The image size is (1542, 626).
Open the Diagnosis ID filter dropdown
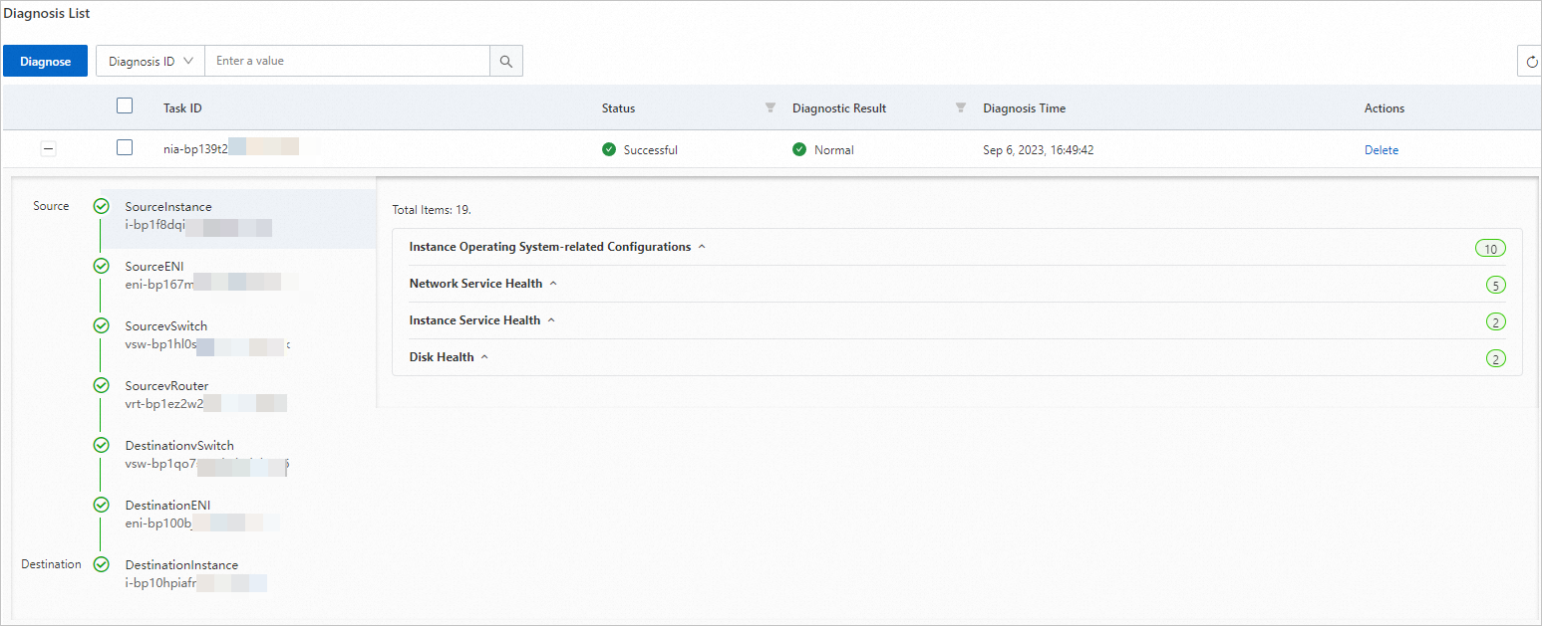point(151,61)
